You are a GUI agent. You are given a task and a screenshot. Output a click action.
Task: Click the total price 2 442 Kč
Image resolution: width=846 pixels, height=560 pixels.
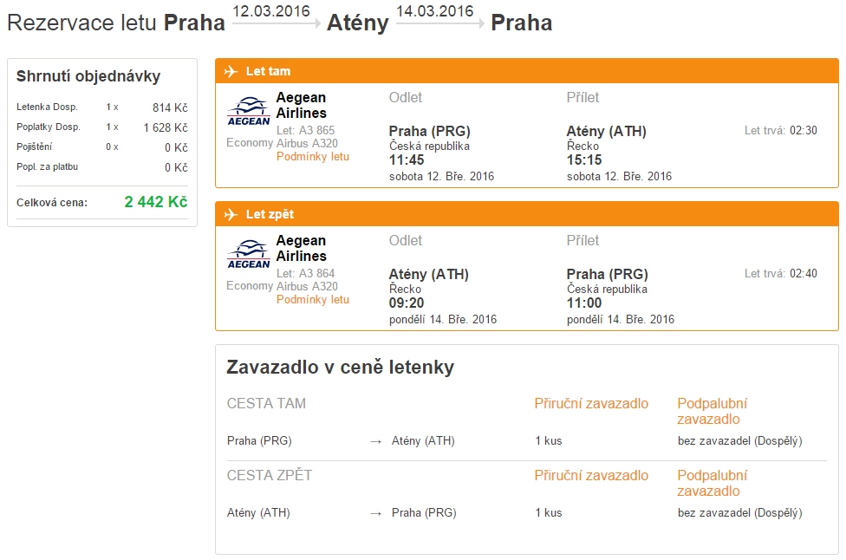pos(156,202)
